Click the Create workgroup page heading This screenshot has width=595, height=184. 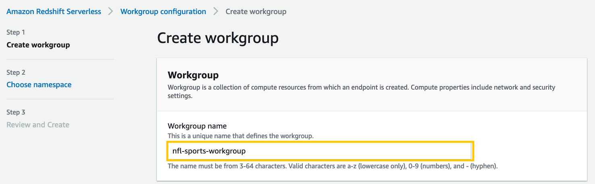(x=218, y=38)
